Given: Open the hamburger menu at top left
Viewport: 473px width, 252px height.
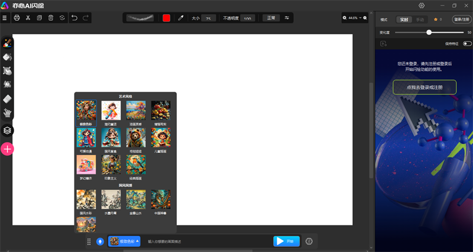Looking at the screenshot, I should [5, 18].
